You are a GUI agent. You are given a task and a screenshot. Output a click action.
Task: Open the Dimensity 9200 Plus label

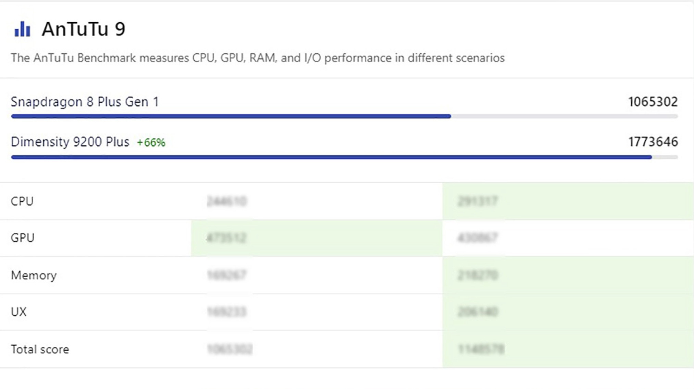click(70, 142)
